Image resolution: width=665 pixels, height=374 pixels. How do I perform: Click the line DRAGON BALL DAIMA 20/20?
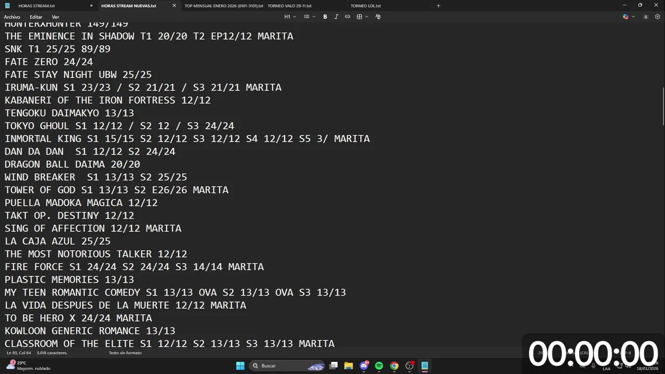click(72, 164)
